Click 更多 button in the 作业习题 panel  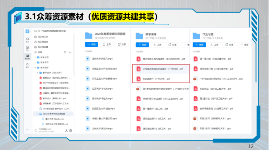click(x=245, y=45)
